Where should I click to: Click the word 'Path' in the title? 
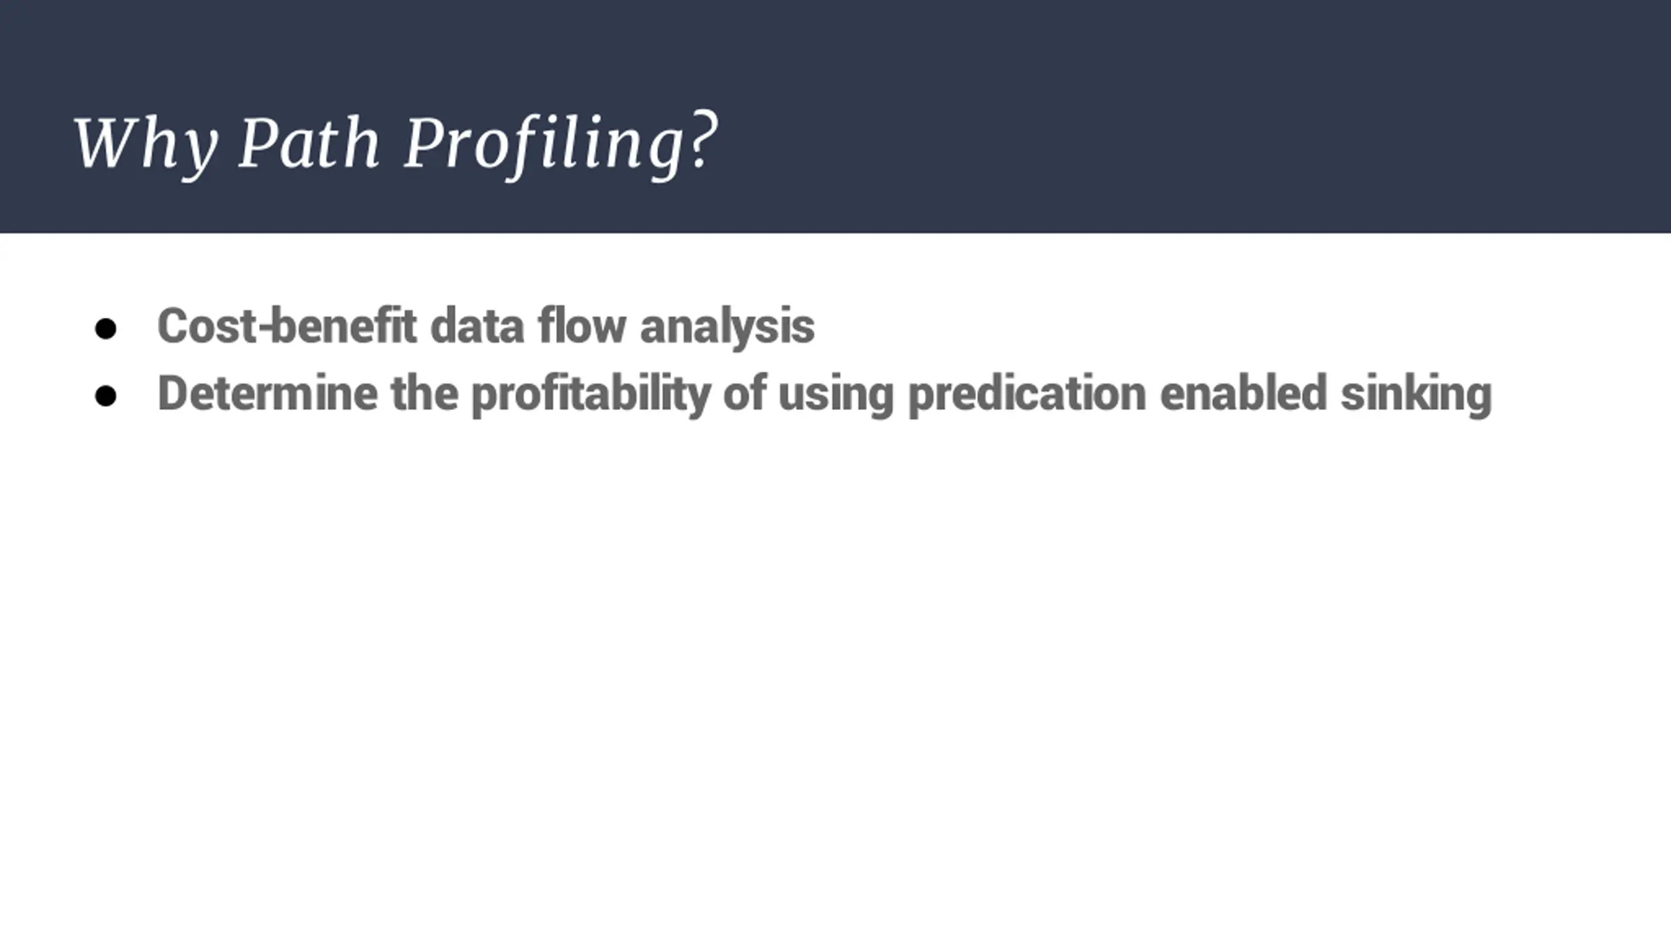(309, 144)
